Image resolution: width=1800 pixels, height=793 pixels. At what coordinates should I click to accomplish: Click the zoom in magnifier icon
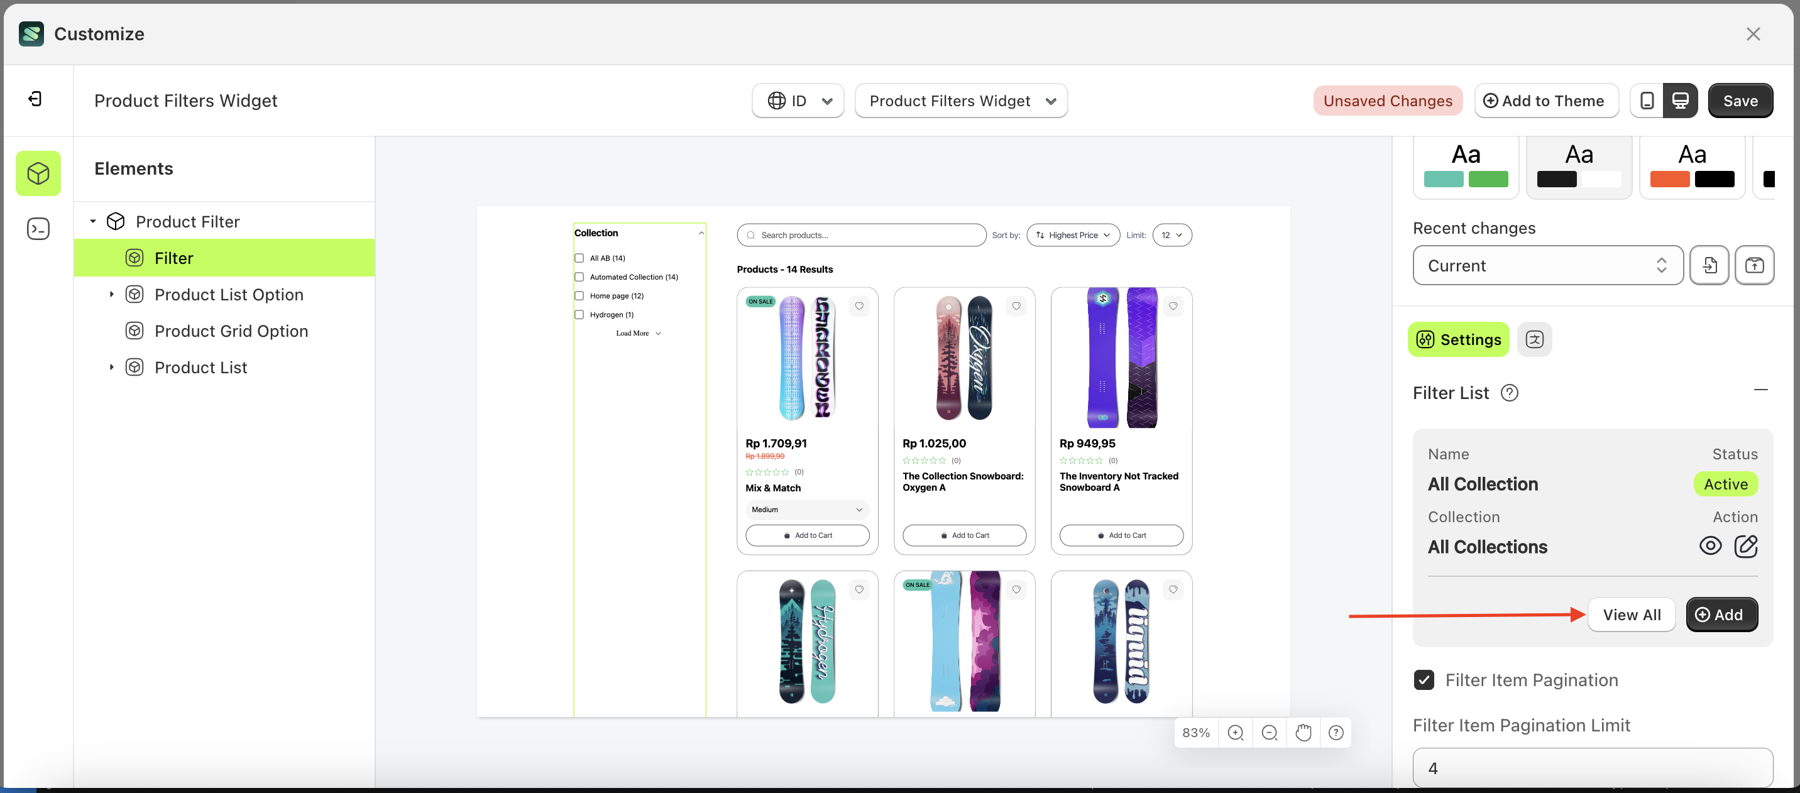coord(1236,732)
